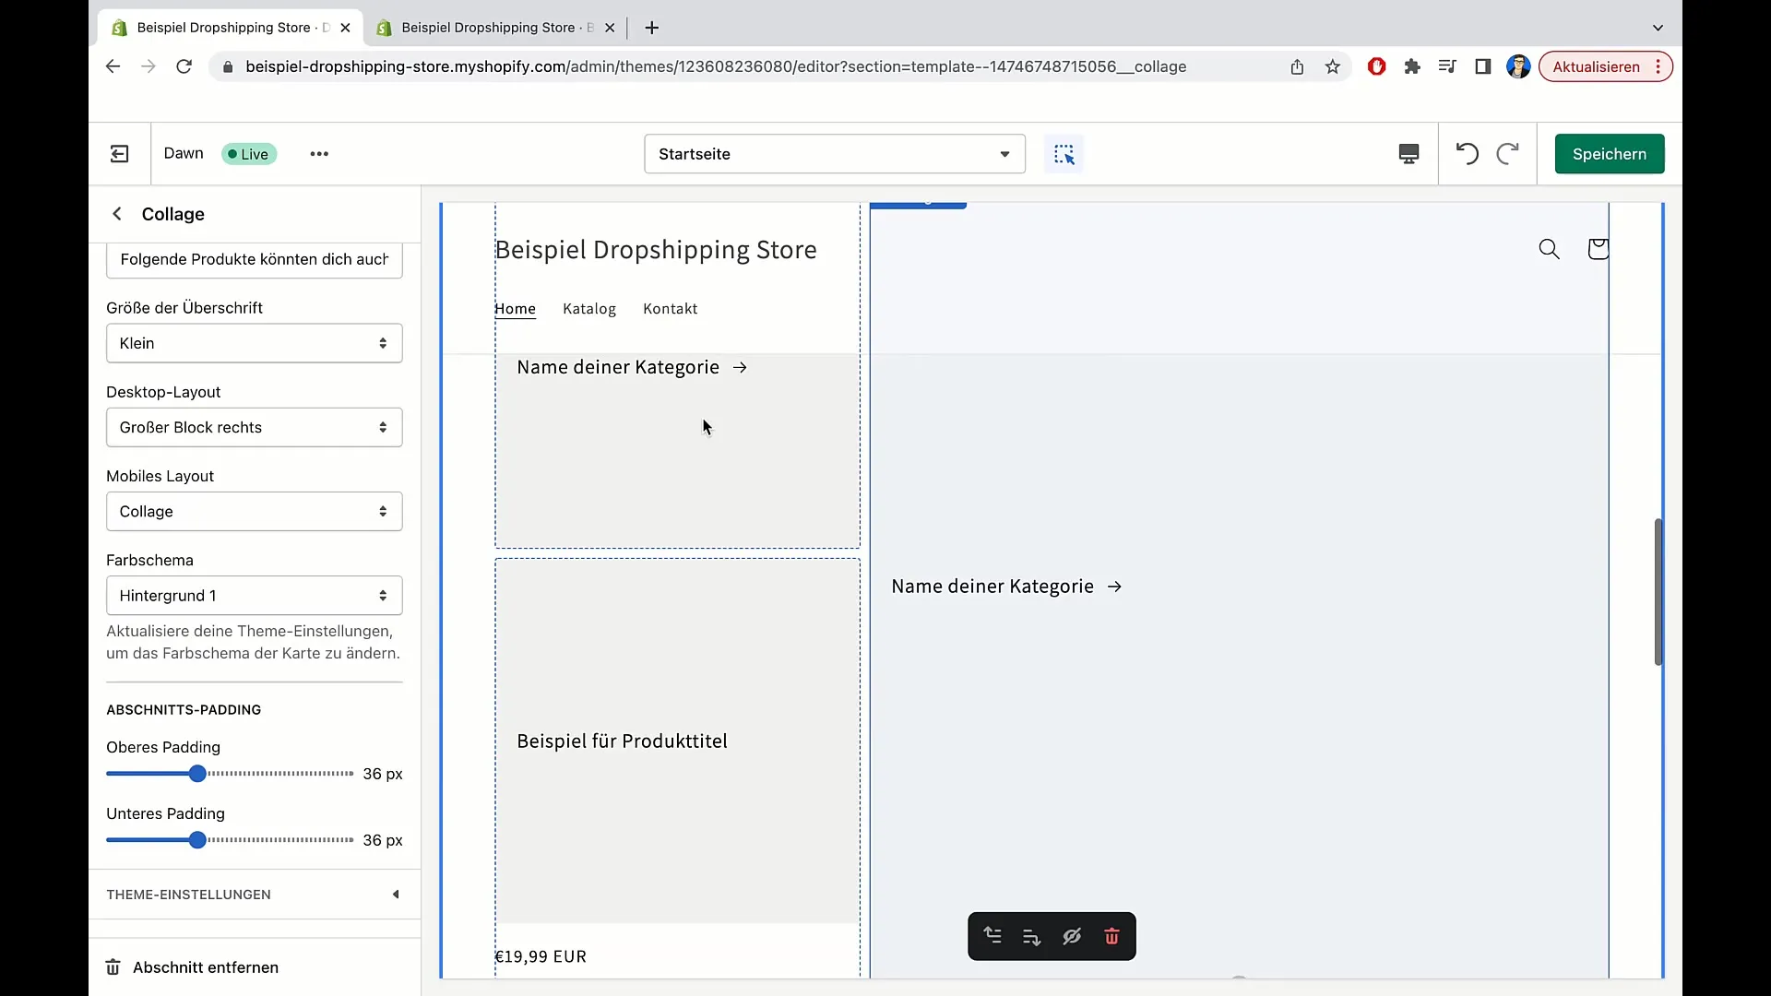The height and width of the screenshot is (996, 1771).
Task: Open Größe der Überschrift dropdown
Action: coord(254,343)
